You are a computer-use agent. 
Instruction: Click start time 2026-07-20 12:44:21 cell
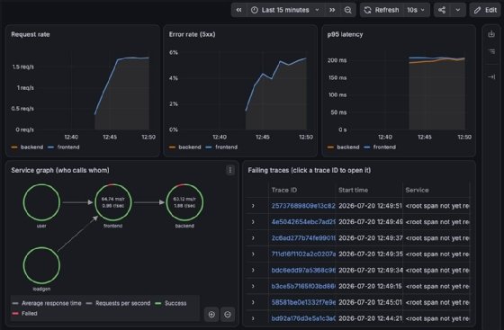click(x=370, y=318)
